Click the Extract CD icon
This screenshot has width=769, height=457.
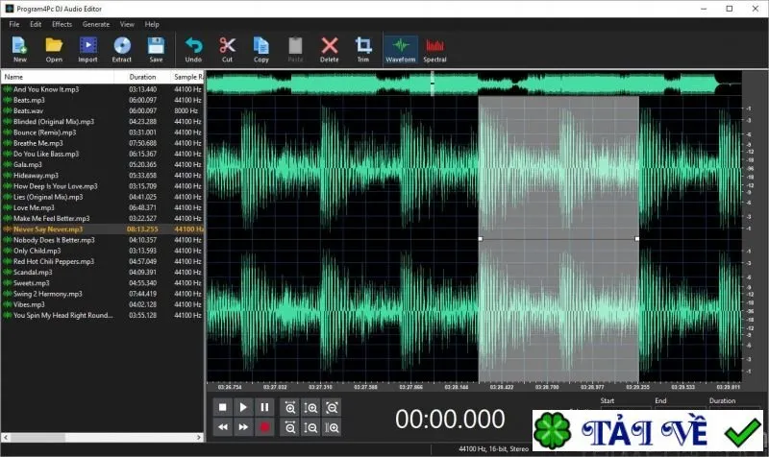(122, 50)
